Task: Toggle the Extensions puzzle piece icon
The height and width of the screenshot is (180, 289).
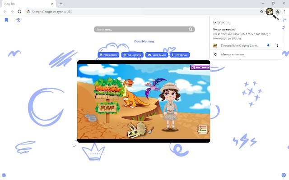Action: click(x=278, y=12)
